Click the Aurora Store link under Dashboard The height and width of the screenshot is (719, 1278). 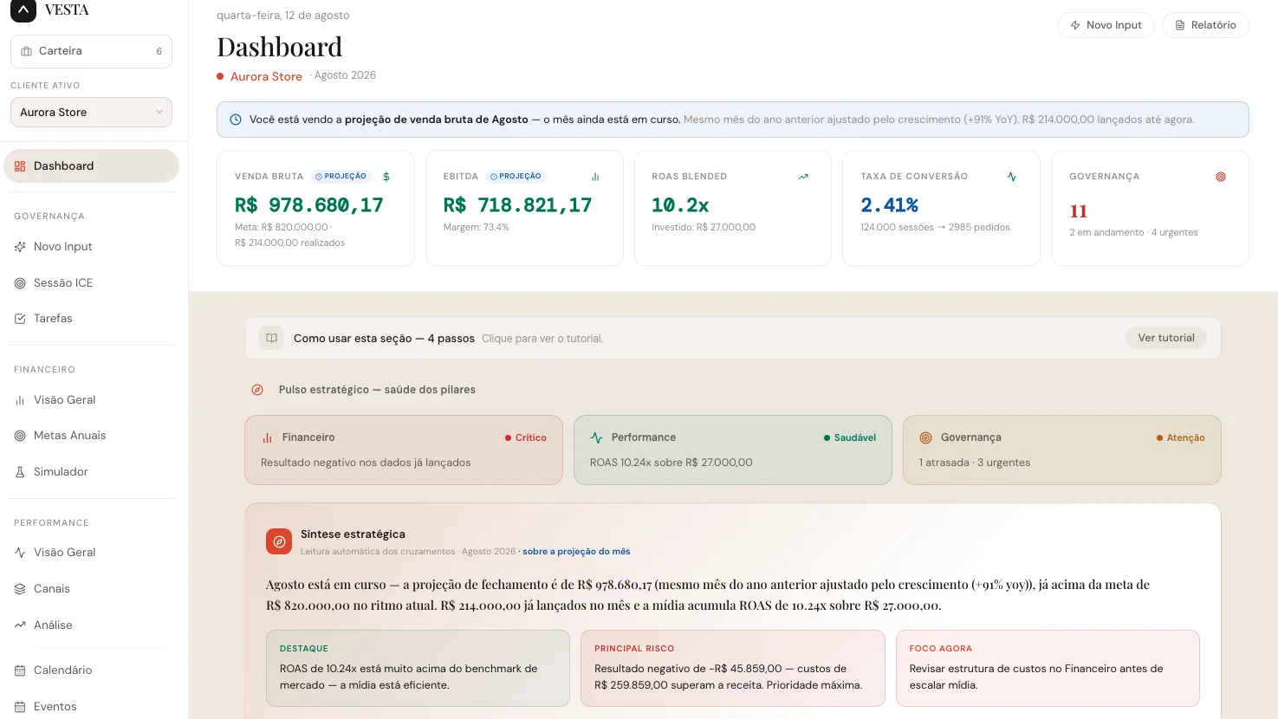click(x=266, y=76)
